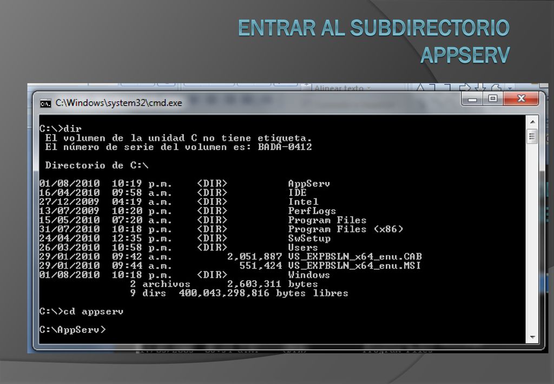Click the cmd.exe icon in the title bar
This screenshot has width=554, height=384.
(45, 103)
